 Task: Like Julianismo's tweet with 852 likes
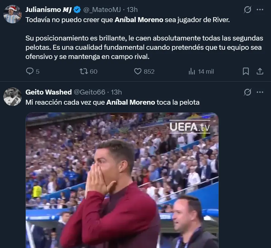138,72
